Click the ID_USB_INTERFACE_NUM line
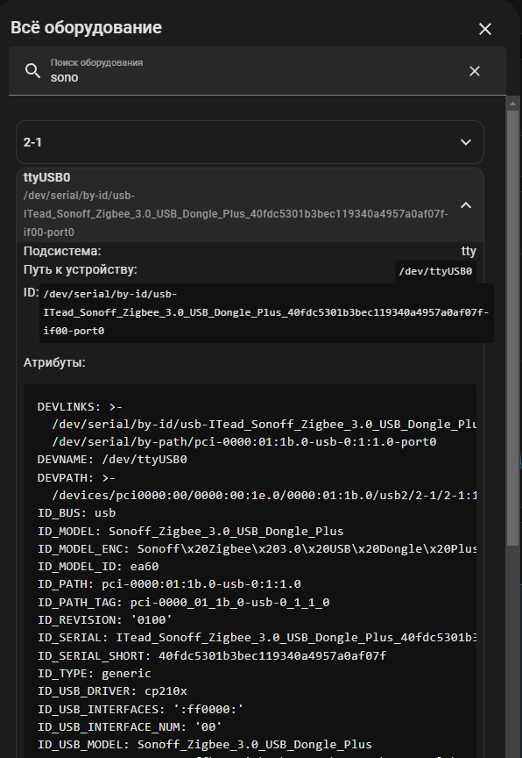This screenshot has height=758, width=522. (130, 727)
